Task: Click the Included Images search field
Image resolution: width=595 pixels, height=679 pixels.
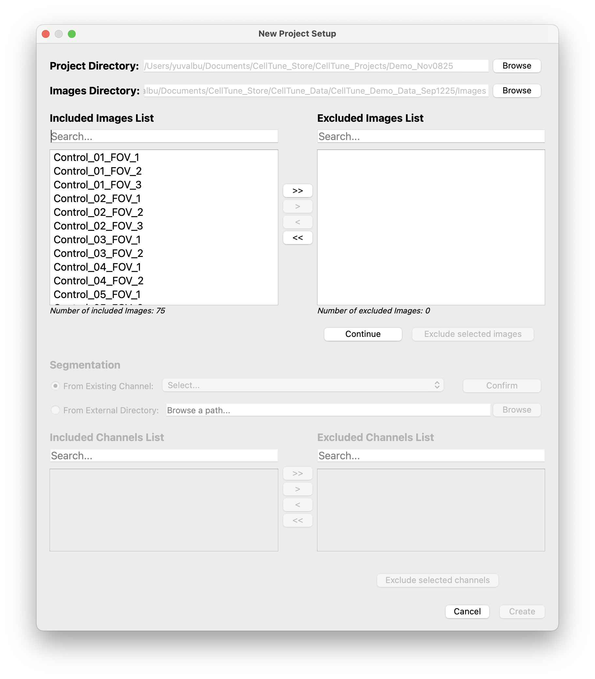Action: click(164, 136)
